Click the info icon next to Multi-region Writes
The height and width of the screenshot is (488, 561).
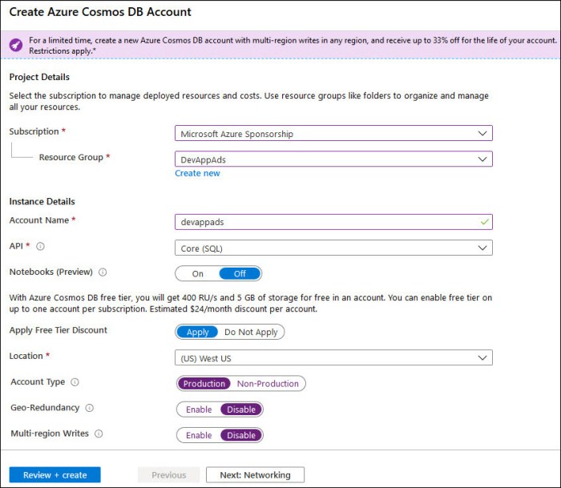[99, 434]
